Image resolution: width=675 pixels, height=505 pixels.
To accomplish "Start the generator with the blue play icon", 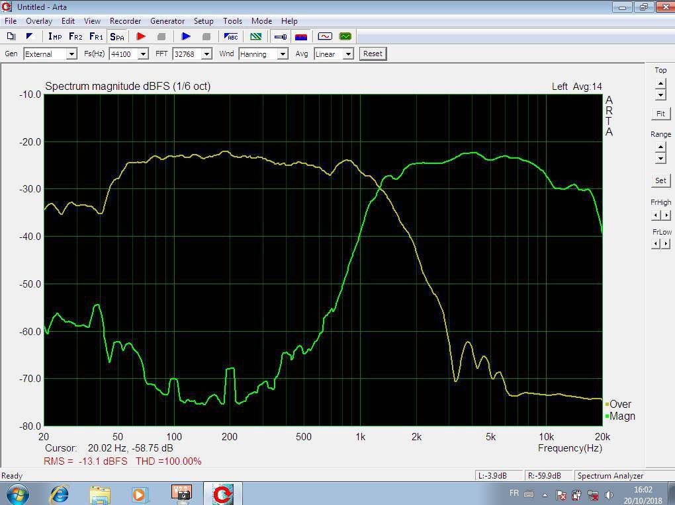I will click(x=186, y=36).
